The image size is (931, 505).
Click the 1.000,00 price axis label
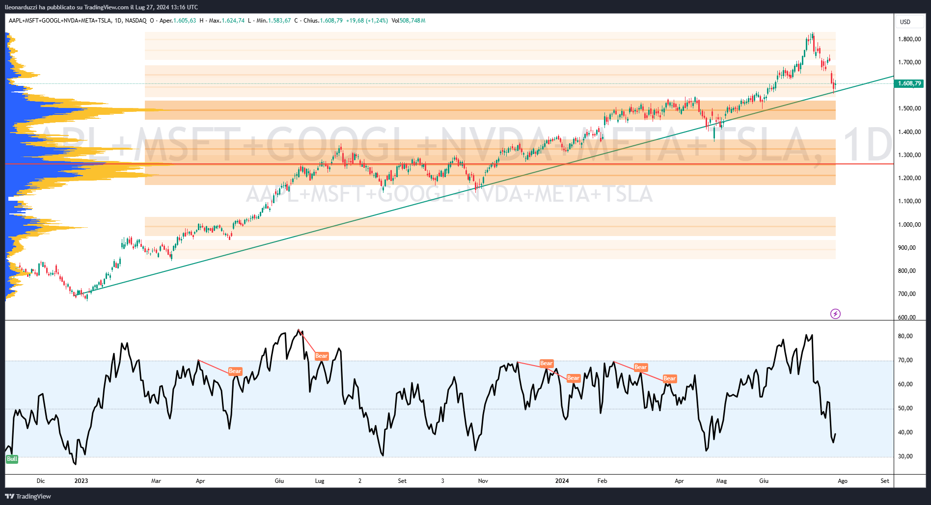click(909, 225)
